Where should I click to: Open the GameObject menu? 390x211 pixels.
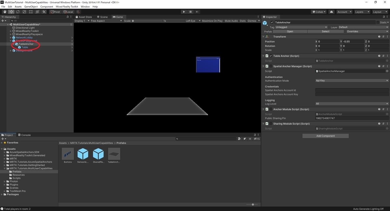click(31, 6)
